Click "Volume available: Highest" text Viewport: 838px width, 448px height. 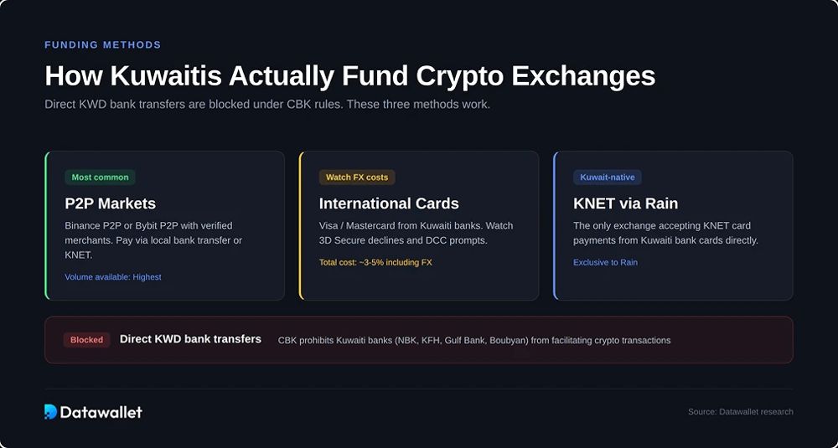113,277
